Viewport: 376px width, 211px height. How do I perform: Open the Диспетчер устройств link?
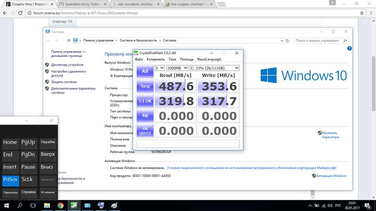click(x=67, y=65)
